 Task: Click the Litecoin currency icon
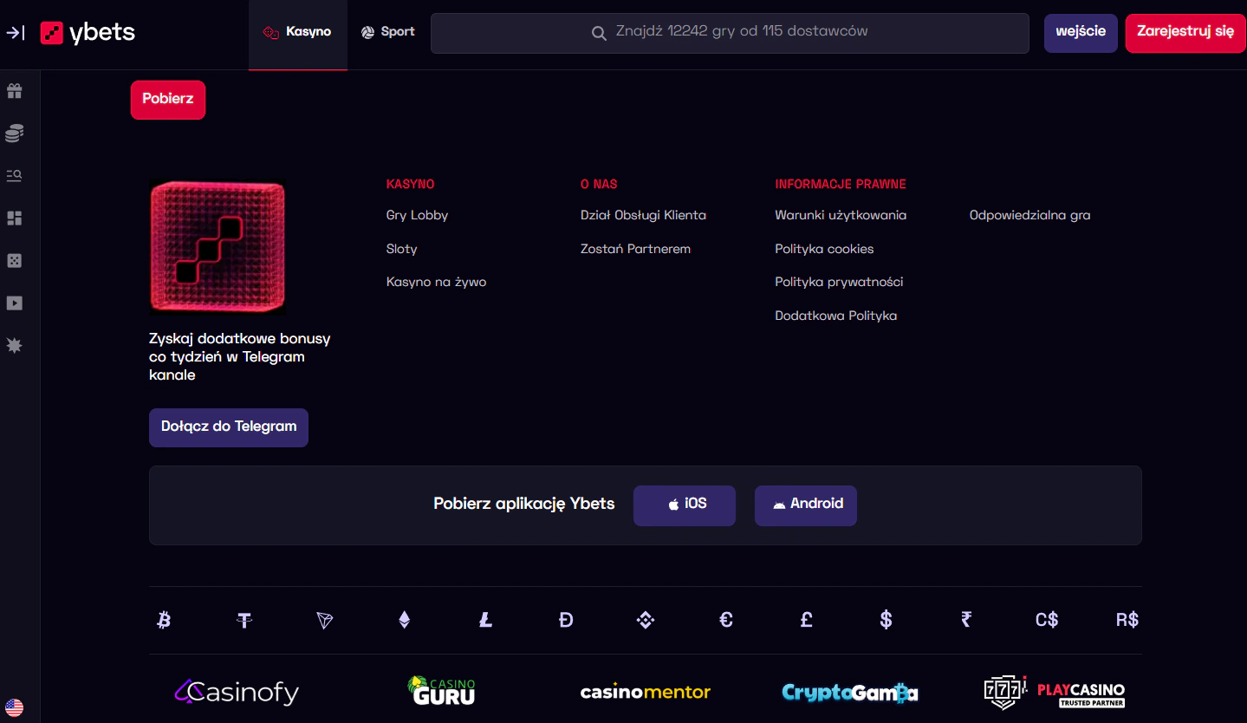click(x=485, y=620)
